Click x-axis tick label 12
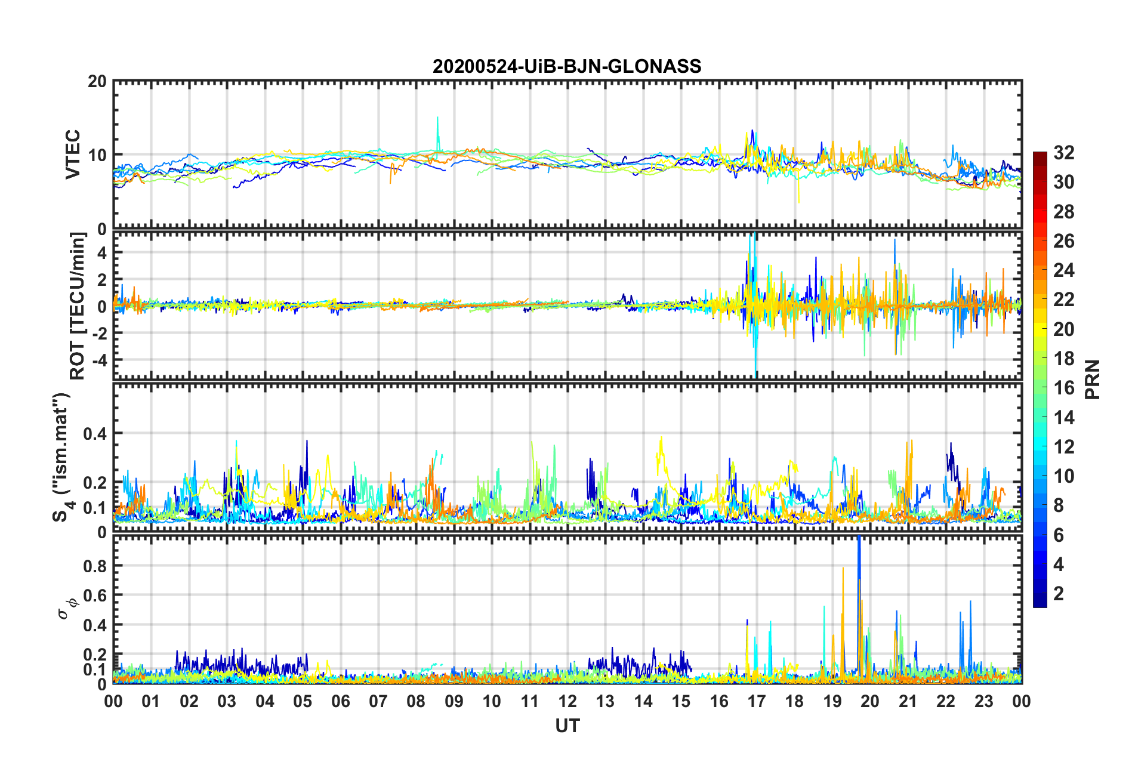The height and width of the screenshot is (759, 1135). (x=567, y=702)
